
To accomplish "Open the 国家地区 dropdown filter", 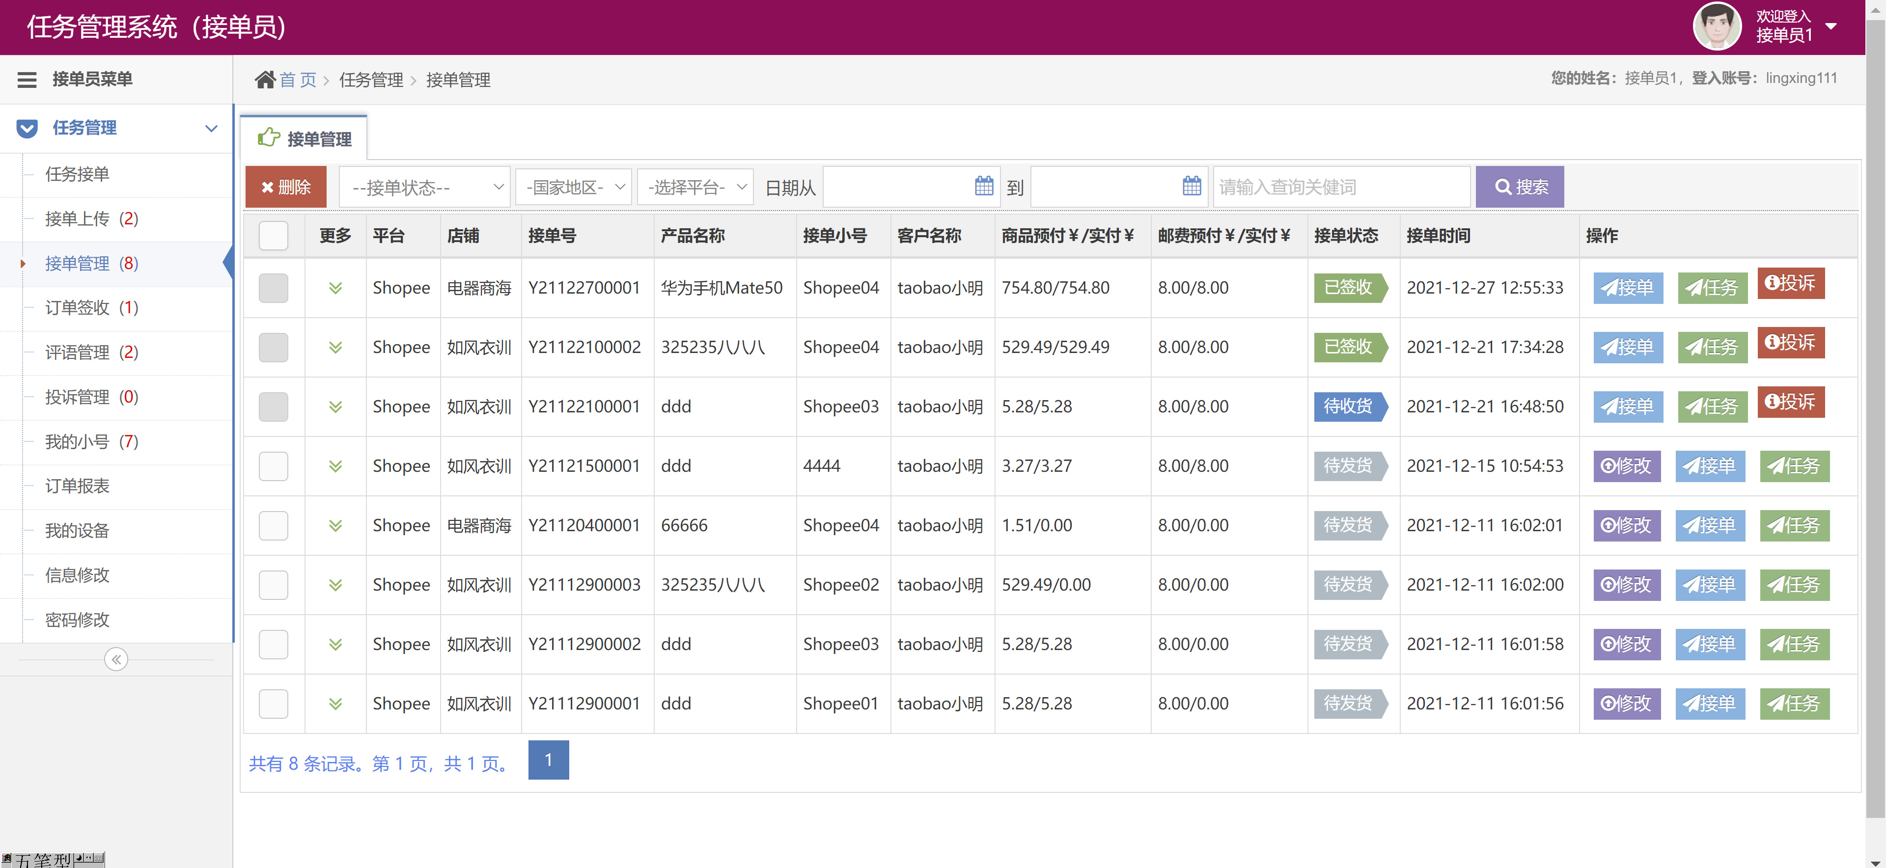I will click(x=573, y=187).
